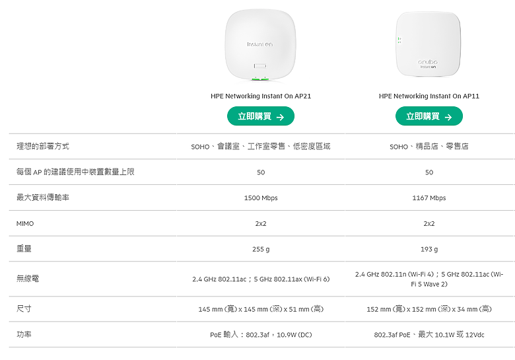
Task: Click the 理想的部署方式 row label
Action: point(43,146)
